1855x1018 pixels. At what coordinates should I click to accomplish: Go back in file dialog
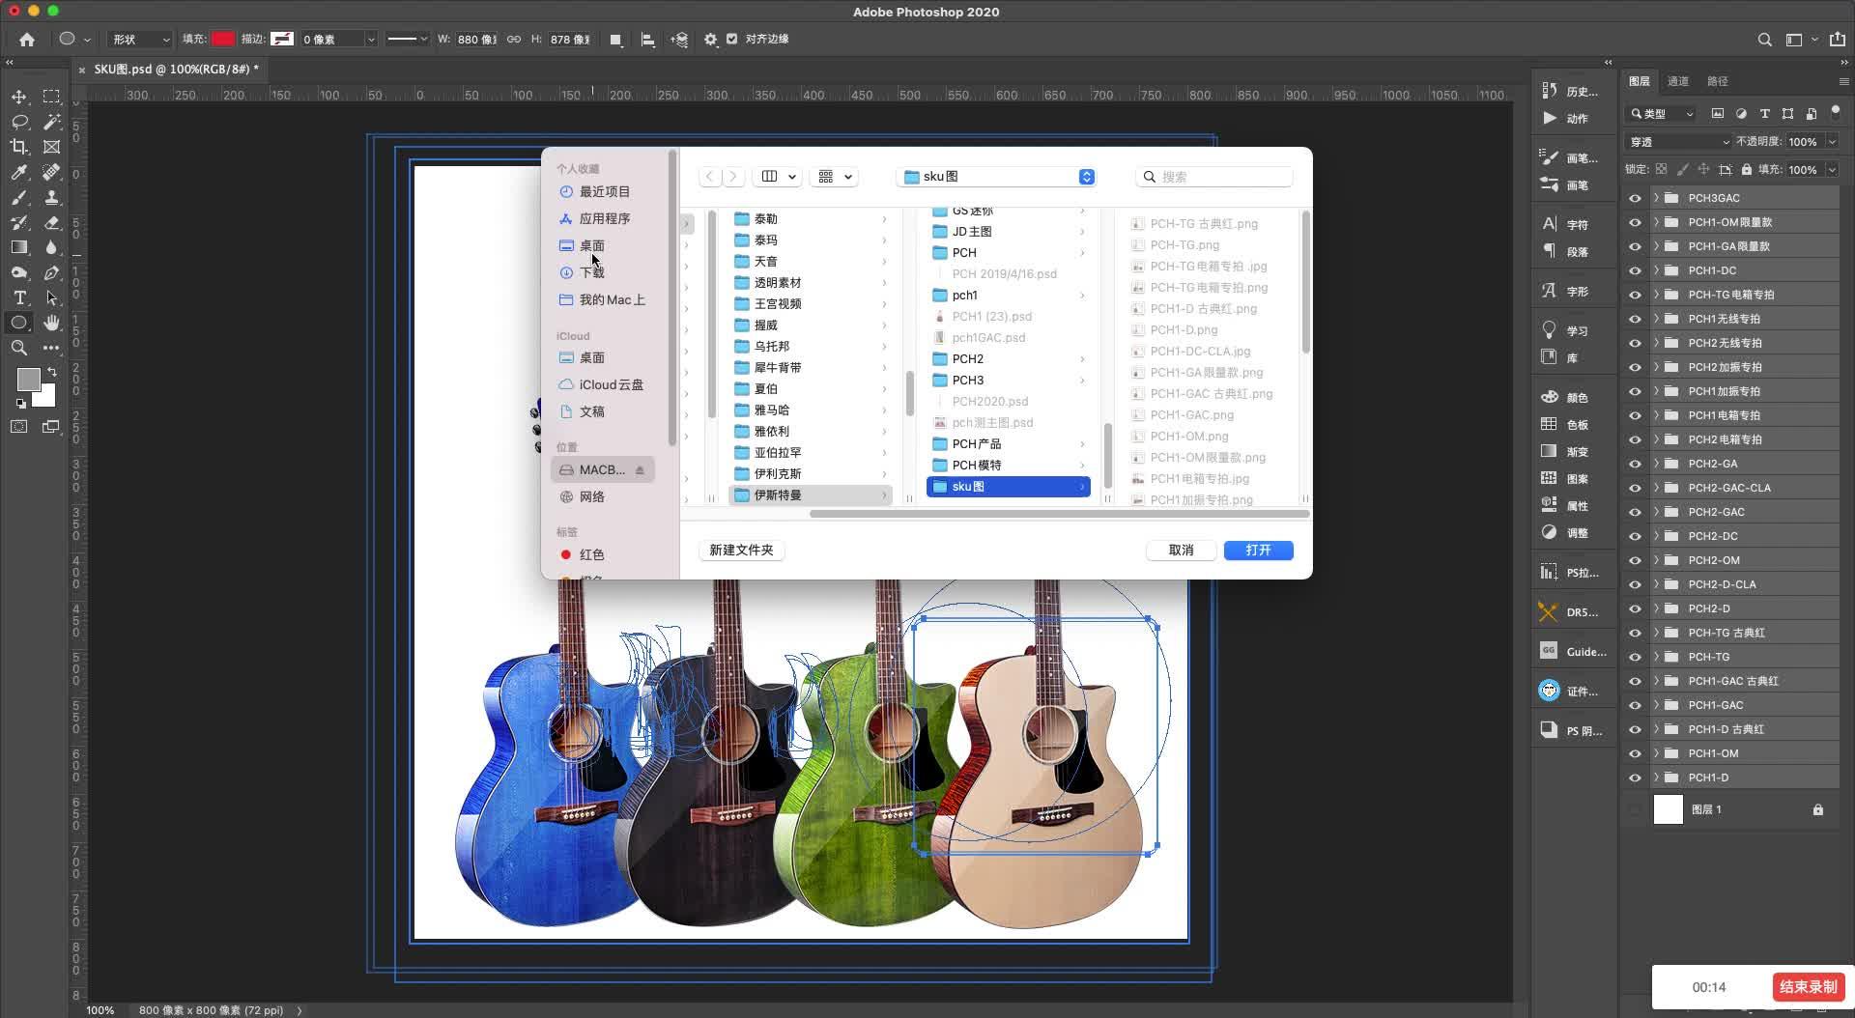pos(710,177)
